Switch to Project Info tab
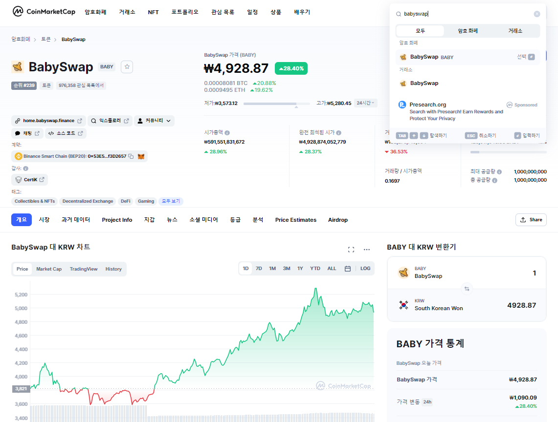The height and width of the screenshot is (422, 558). (117, 220)
